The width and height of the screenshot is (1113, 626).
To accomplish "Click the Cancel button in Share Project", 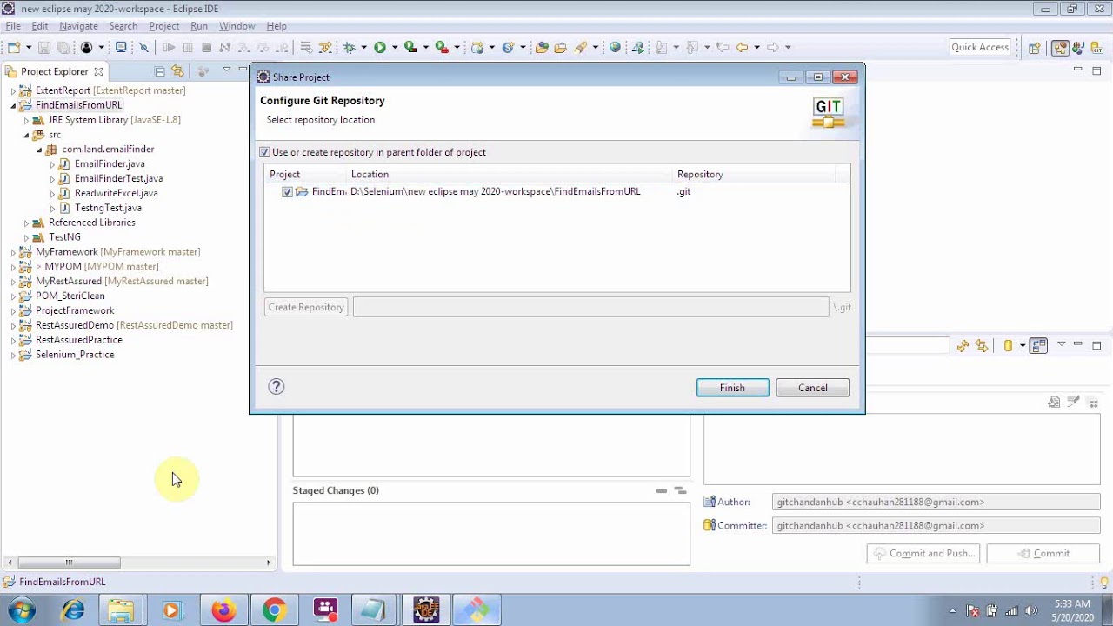I will pos(812,388).
